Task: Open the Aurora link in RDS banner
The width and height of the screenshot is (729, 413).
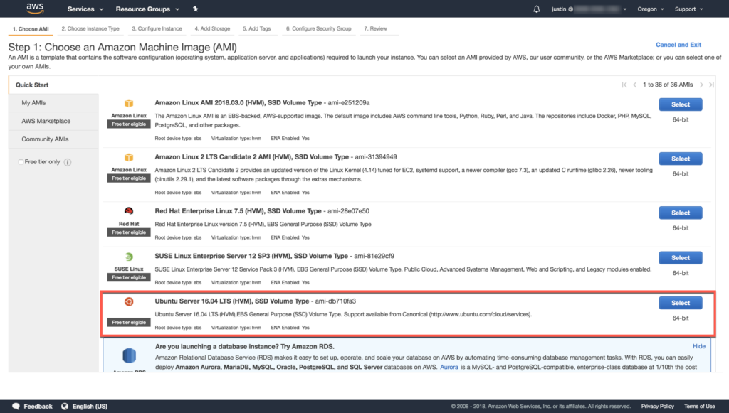Action: point(449,367)
